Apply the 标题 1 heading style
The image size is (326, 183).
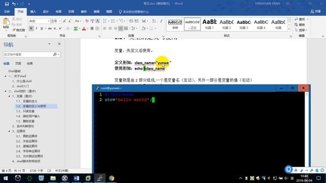pyautogui.click(x=209, y=24)
